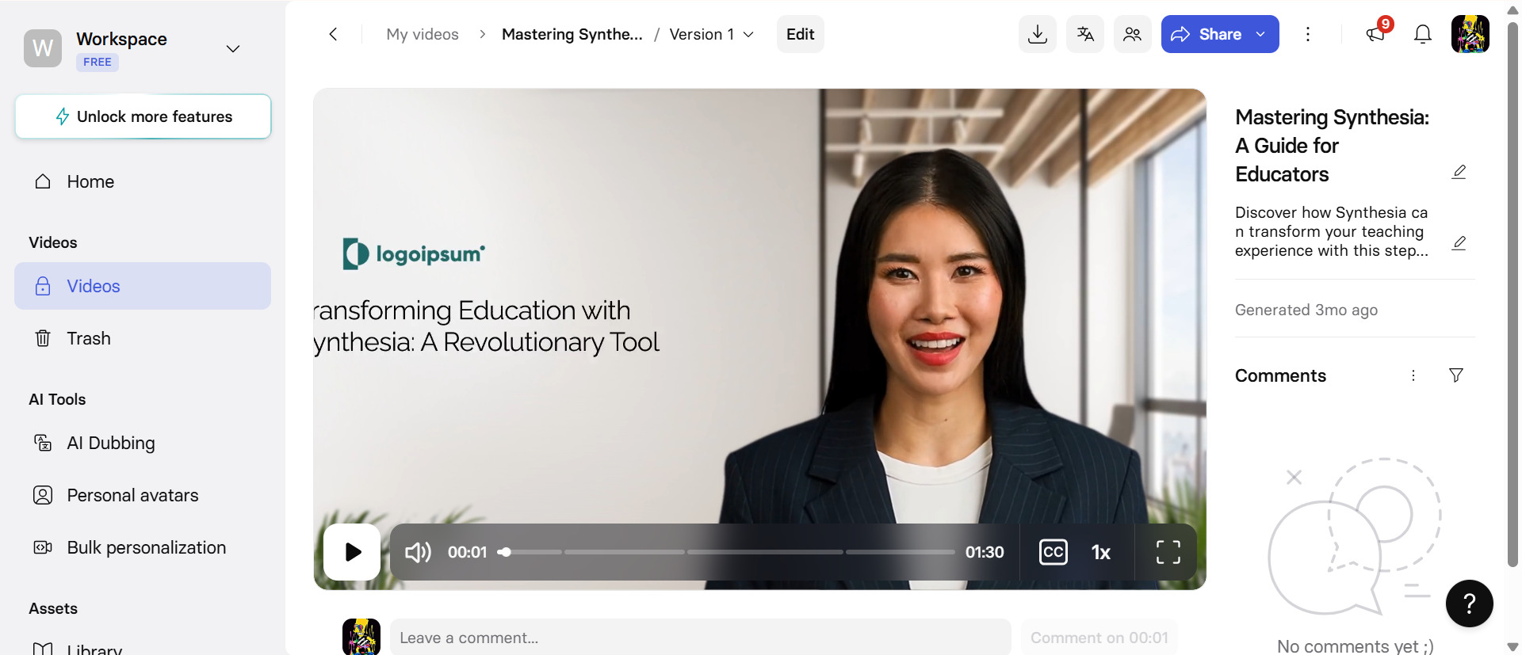Click the Generated 3mo ago text
Screen dimensions: 1522x655
[x=1306, y=310]
